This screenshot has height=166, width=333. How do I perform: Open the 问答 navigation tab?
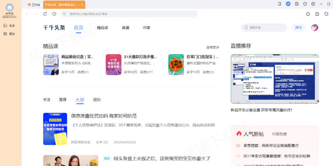point(147,28)
